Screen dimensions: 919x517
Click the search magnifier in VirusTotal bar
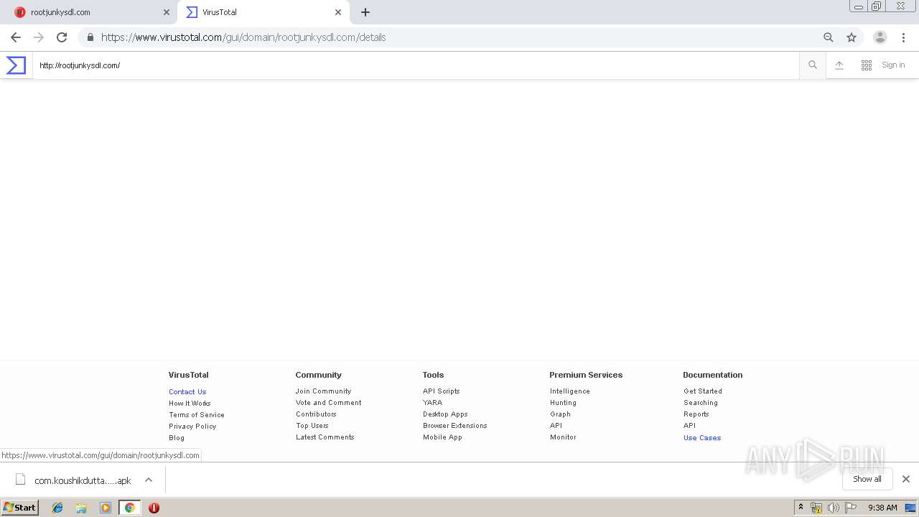point(813,65)
